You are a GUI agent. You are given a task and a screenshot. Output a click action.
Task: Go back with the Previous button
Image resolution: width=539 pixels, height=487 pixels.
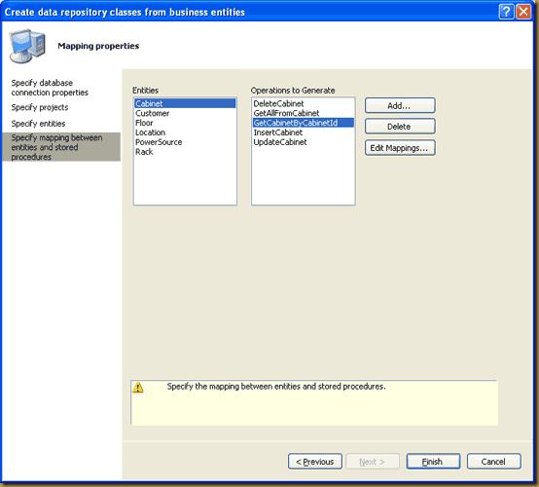pyautogui.click(x=315, y=462)
